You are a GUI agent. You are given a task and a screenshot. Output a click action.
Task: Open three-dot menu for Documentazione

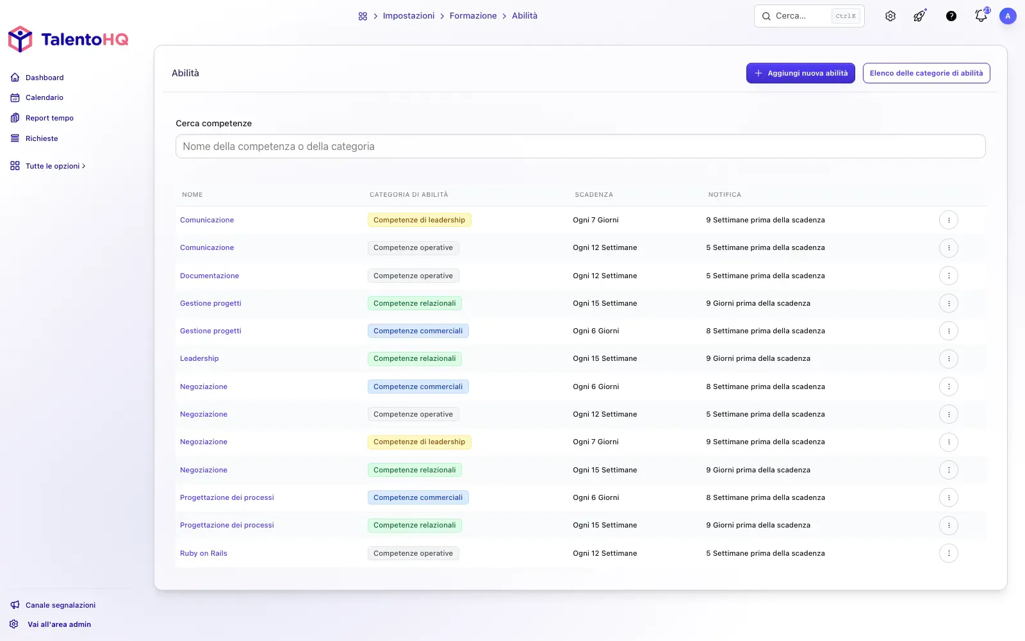click(x=949, y=276)
